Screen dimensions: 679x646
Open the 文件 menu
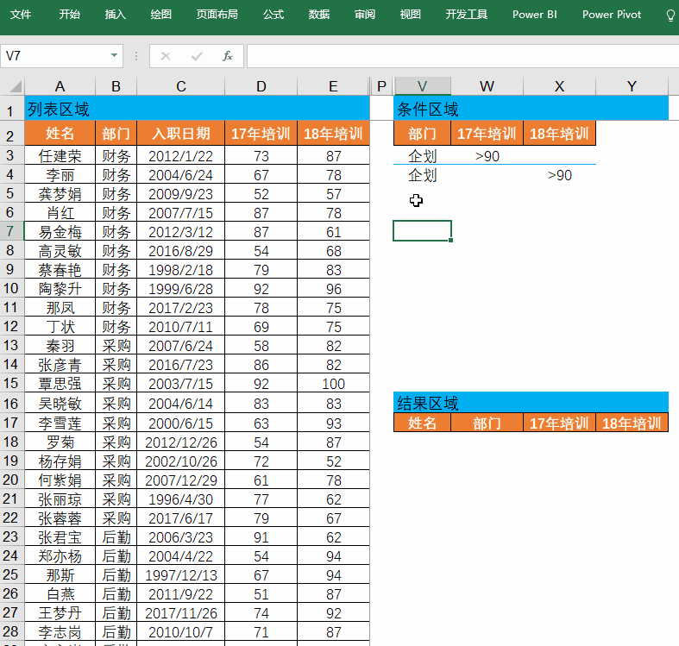[21, 15]
